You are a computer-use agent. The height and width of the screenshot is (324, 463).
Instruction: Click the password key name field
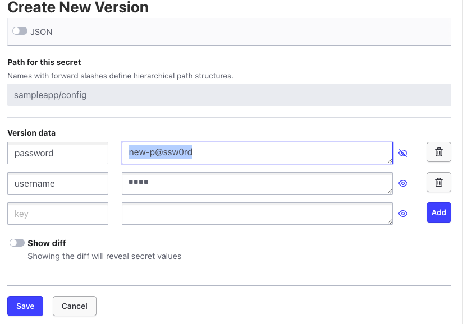[58, 153]
